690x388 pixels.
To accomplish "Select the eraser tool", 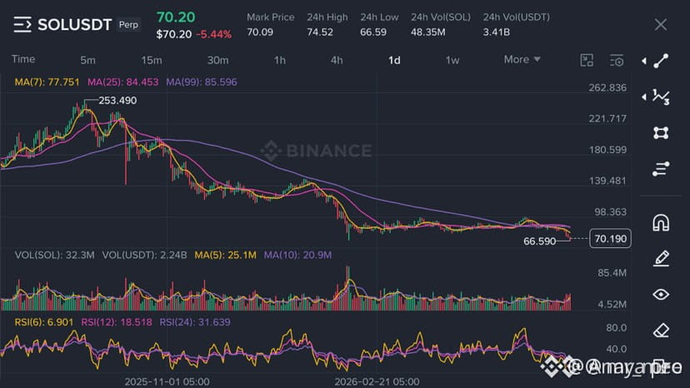I will tap(661, 331).
